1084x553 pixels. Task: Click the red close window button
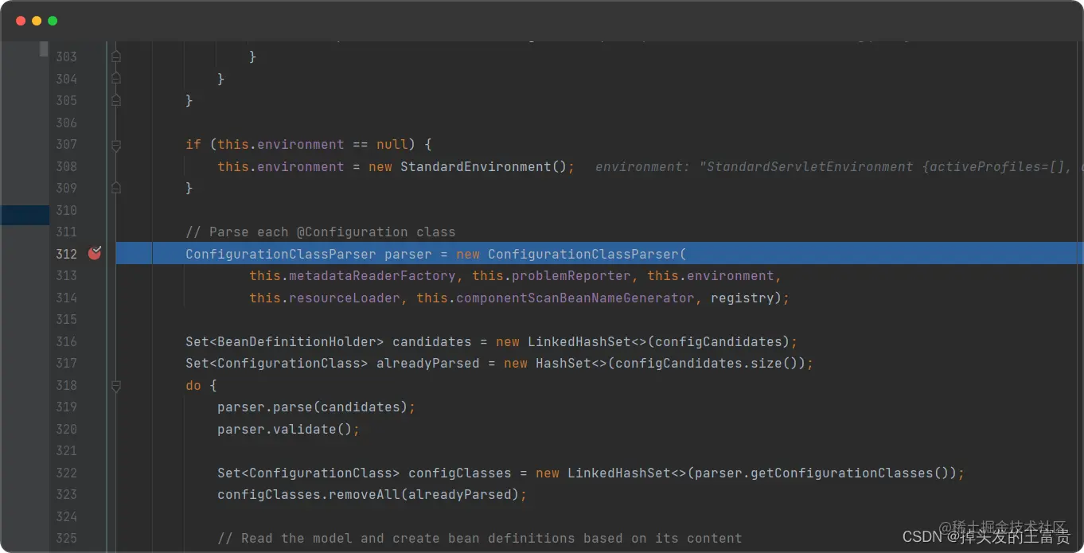(21, 21)
